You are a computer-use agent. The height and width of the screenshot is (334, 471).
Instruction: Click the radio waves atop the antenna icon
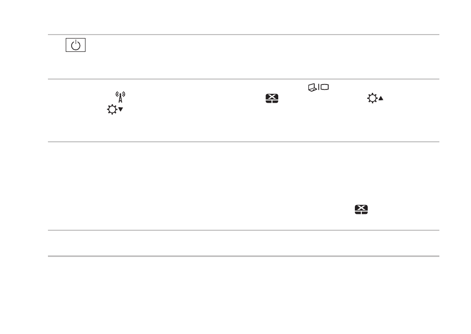(x=121, y=94)
